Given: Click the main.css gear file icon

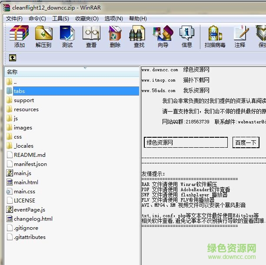Looking at the screenshot, I should 10,191.
